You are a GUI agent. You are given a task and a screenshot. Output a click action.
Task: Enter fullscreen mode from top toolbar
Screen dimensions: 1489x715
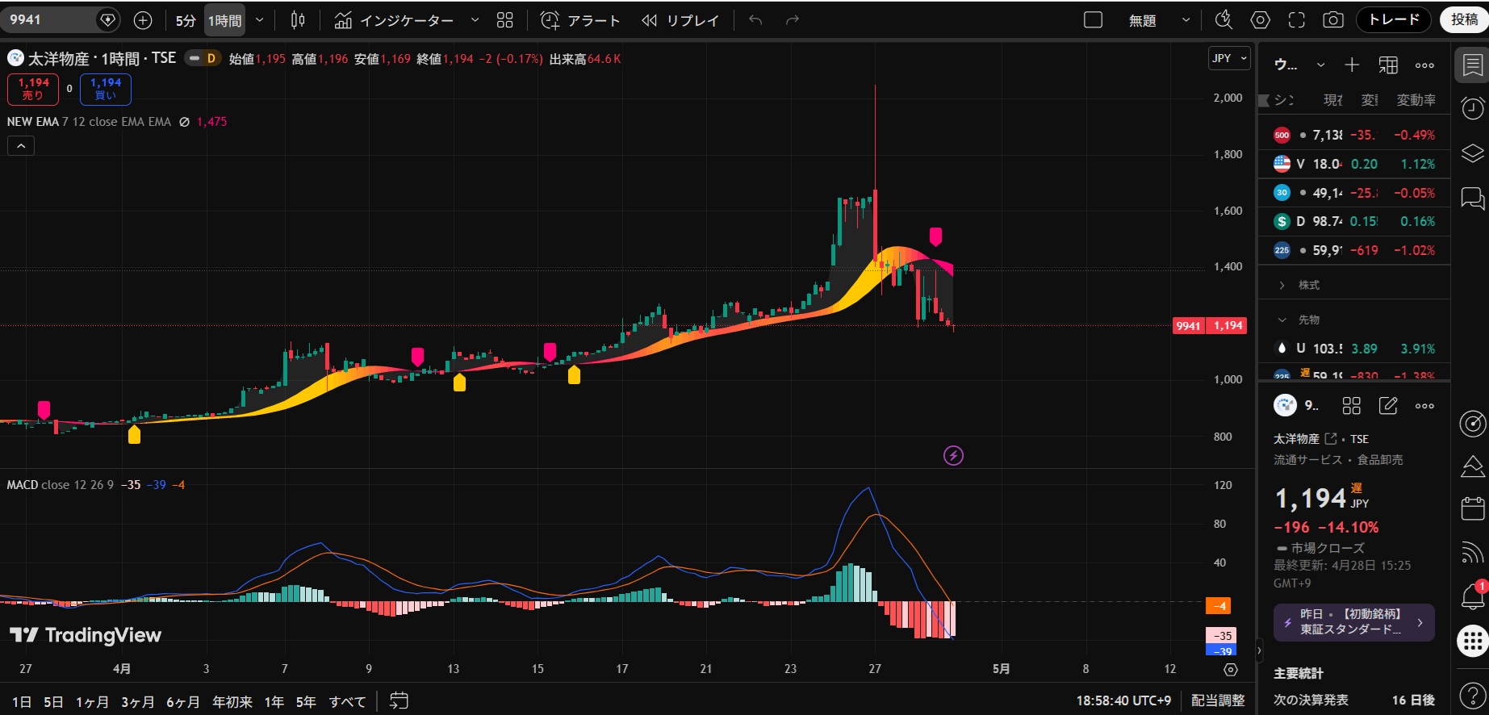pyautogui.click(x=1297, y=20)
